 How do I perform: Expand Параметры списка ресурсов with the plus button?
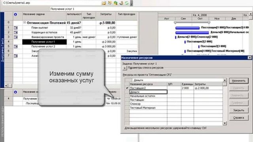click(x=125, y=68)
